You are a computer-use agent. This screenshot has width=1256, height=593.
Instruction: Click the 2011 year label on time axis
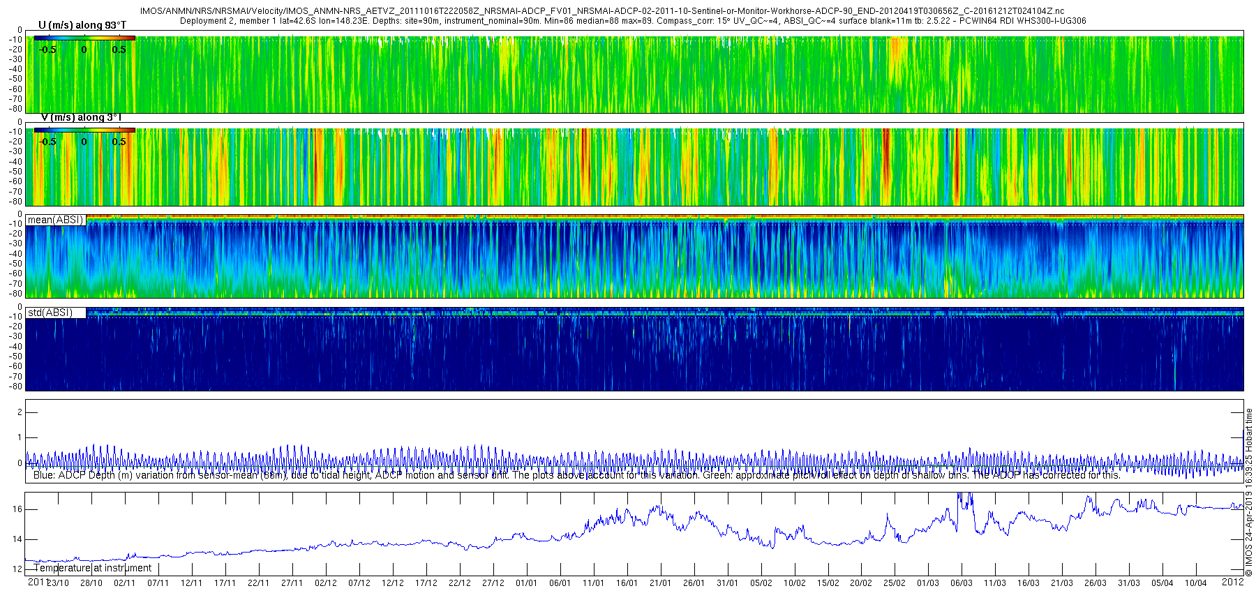coord(37,582)
